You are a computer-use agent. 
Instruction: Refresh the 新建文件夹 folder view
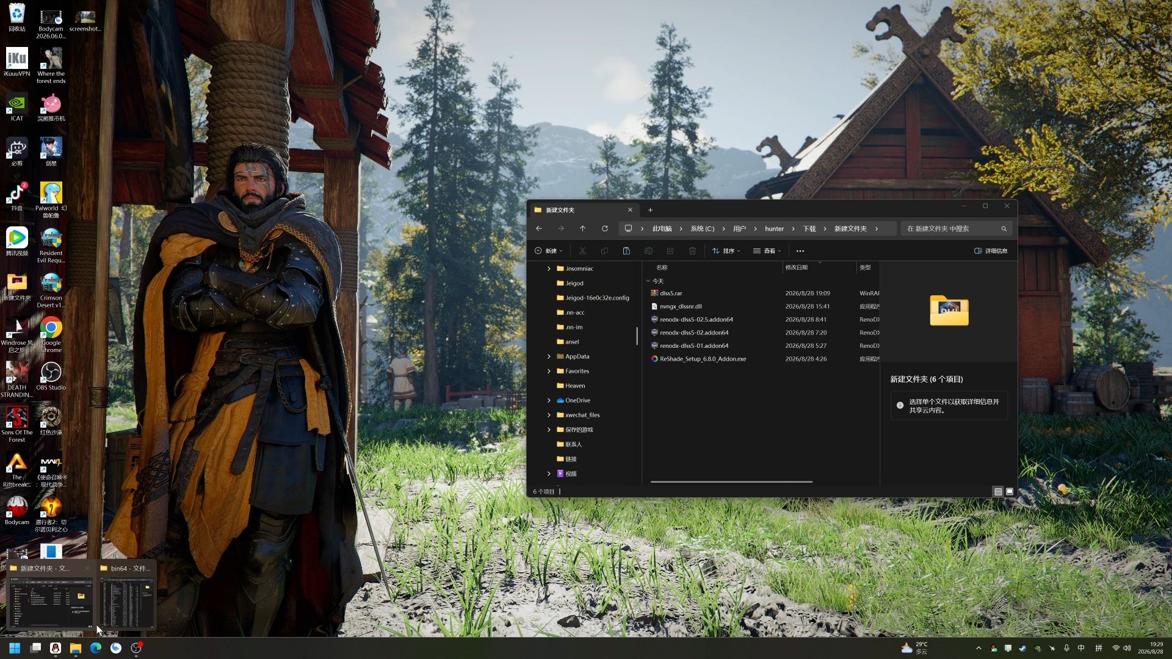(x=605, y=229)
